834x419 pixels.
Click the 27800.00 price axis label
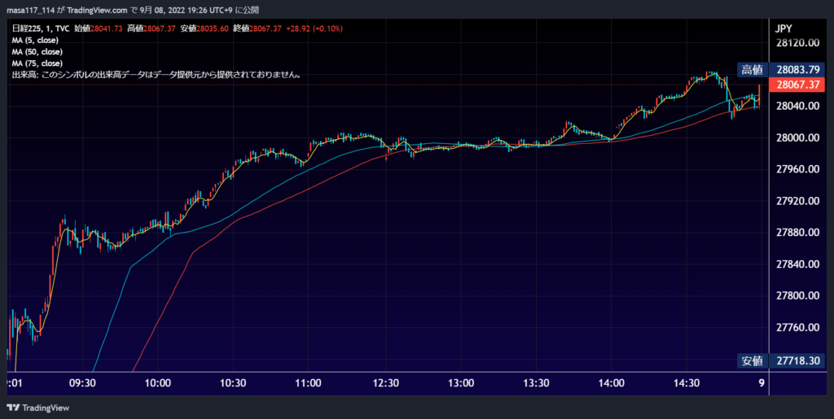click(798, 296)
